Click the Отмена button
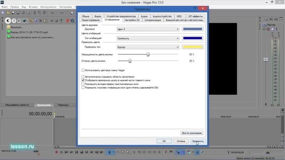The width and height of the screenshot is (285, 160). coord(181,141)
